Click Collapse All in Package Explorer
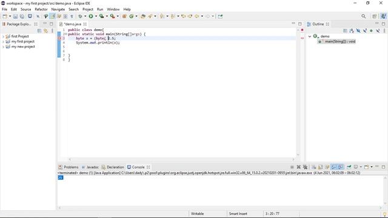This screenshot has width=388, height=218. pyautogui.click(x=39, y=31)
